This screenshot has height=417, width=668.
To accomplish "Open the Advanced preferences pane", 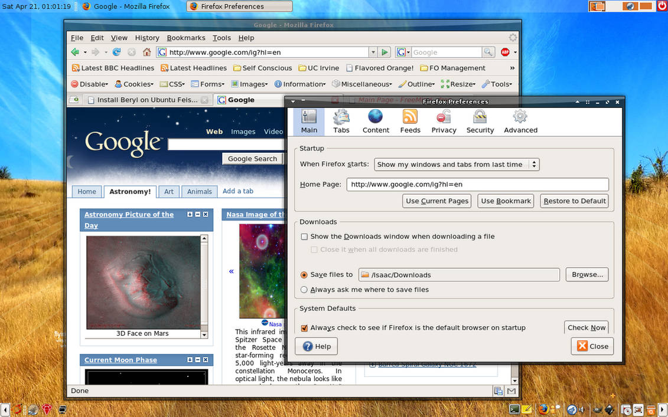I will pyautogui.click(x=520, y=122).
